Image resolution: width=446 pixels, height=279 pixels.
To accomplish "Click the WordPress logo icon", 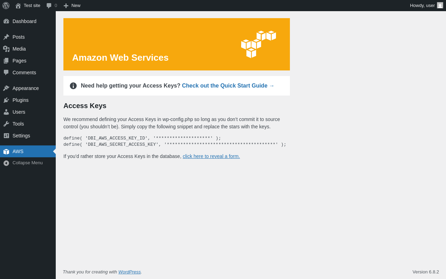I will (6, 6).
